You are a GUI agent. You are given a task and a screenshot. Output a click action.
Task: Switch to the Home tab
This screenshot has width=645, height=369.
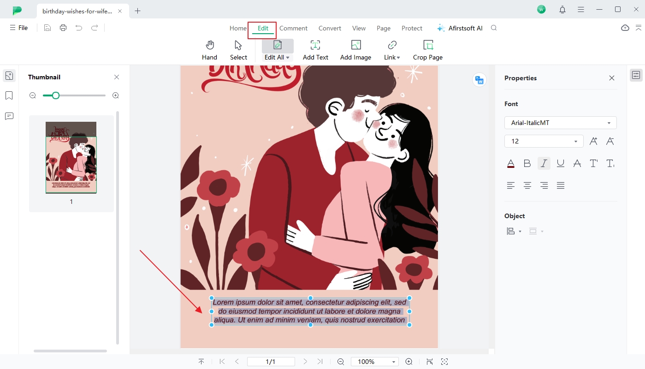point(238,28)
